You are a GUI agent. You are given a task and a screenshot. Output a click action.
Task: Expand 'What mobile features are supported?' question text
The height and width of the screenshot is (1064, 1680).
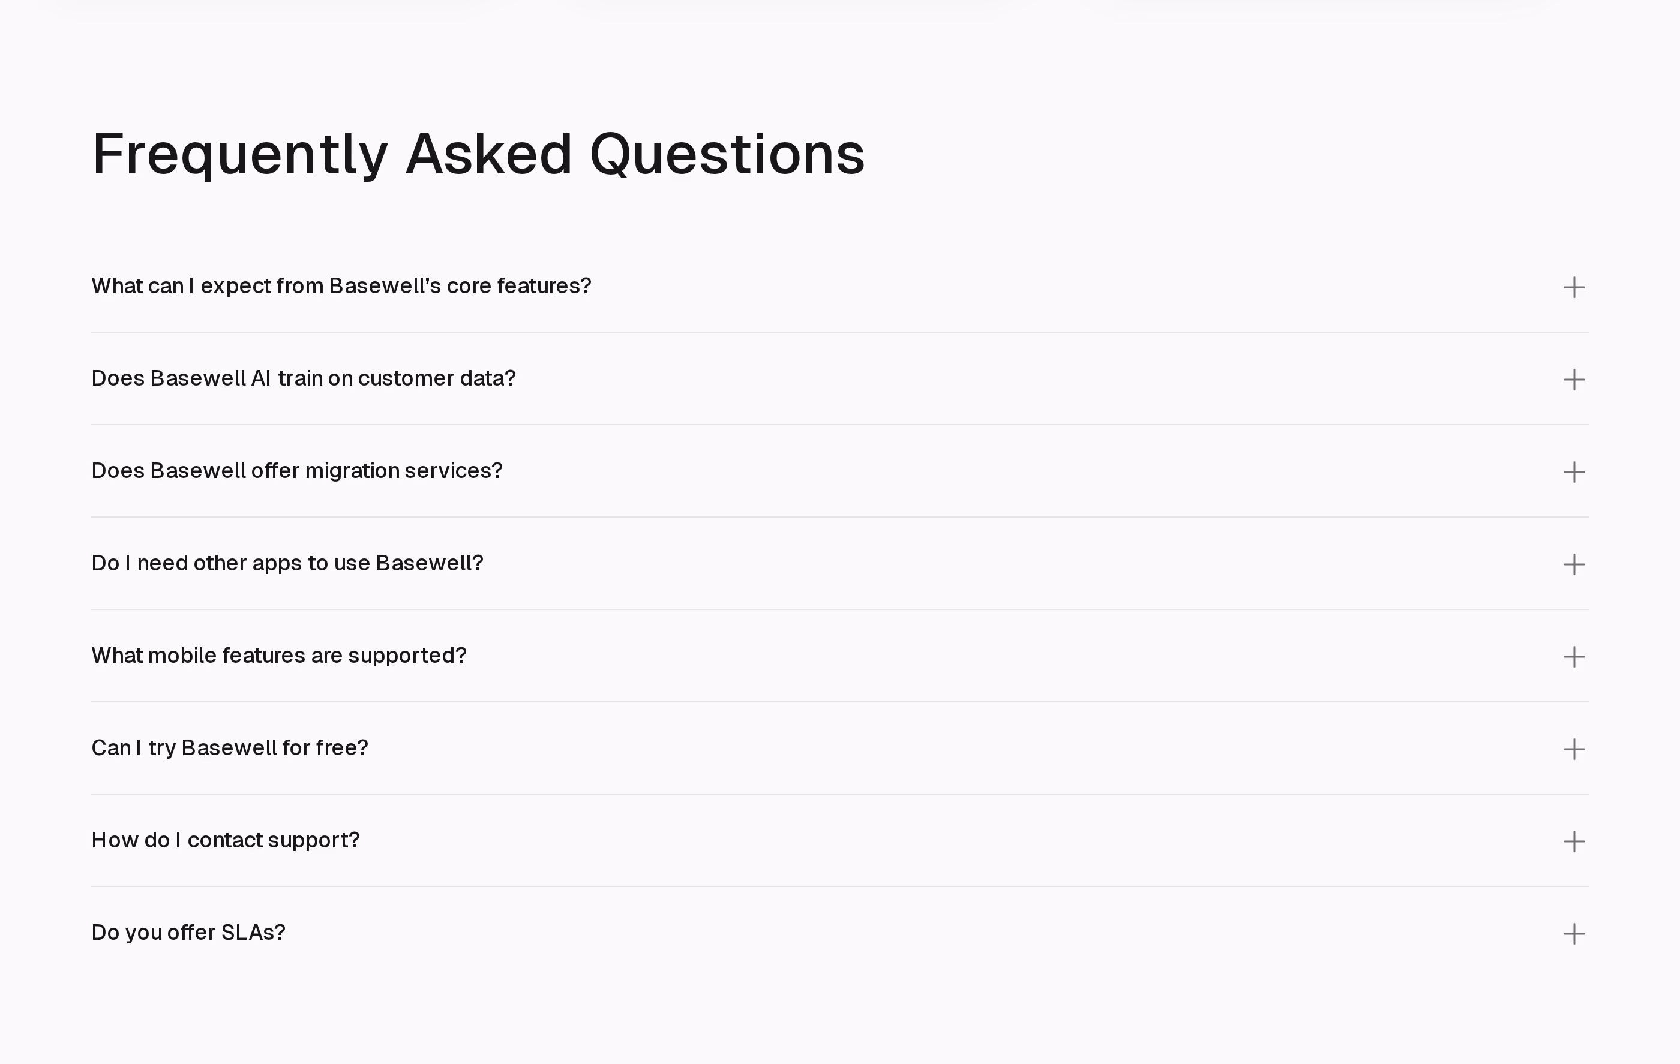click(x=278, y=656)
